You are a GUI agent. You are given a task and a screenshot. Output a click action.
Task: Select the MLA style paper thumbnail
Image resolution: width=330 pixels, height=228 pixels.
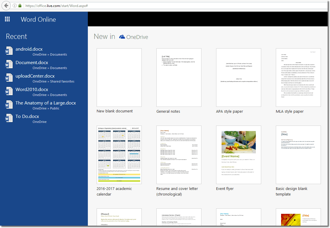tap(298, 78)
